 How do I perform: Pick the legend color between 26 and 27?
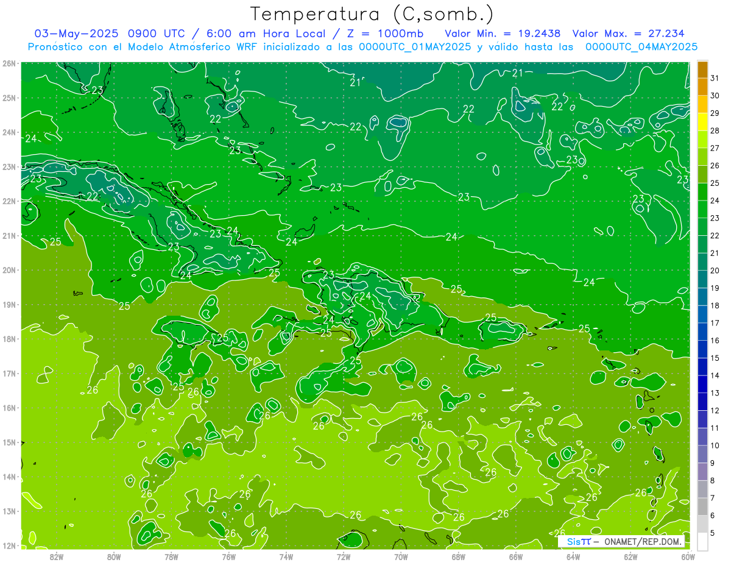coord(702,157)
